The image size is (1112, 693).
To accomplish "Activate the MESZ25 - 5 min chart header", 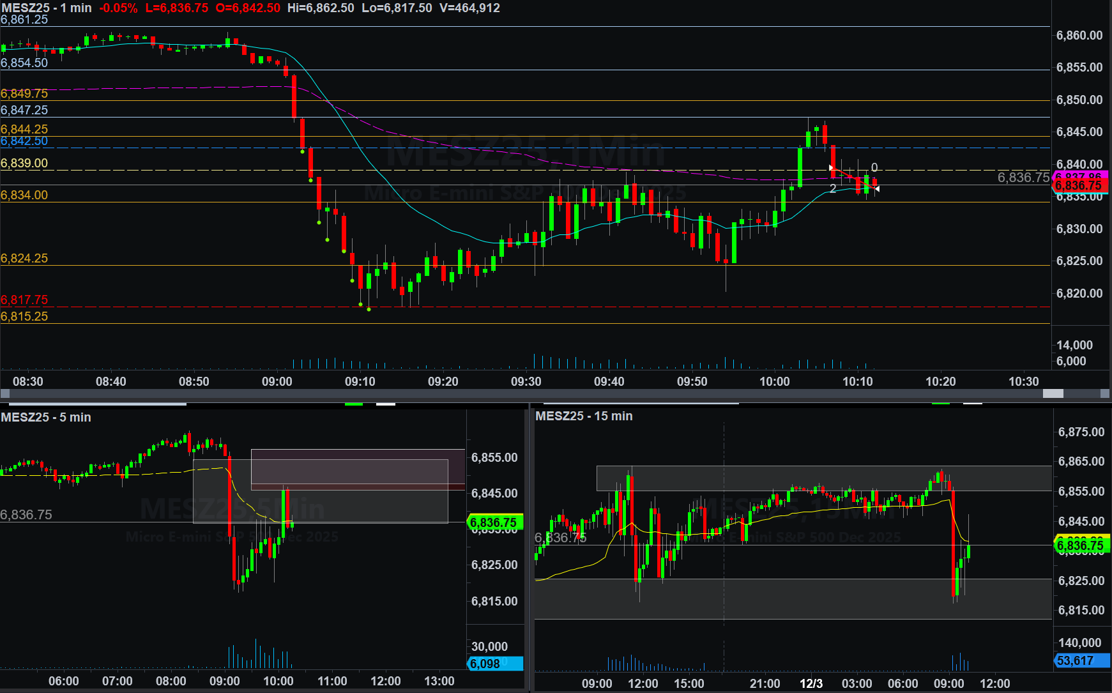I will tap(46, 417).
